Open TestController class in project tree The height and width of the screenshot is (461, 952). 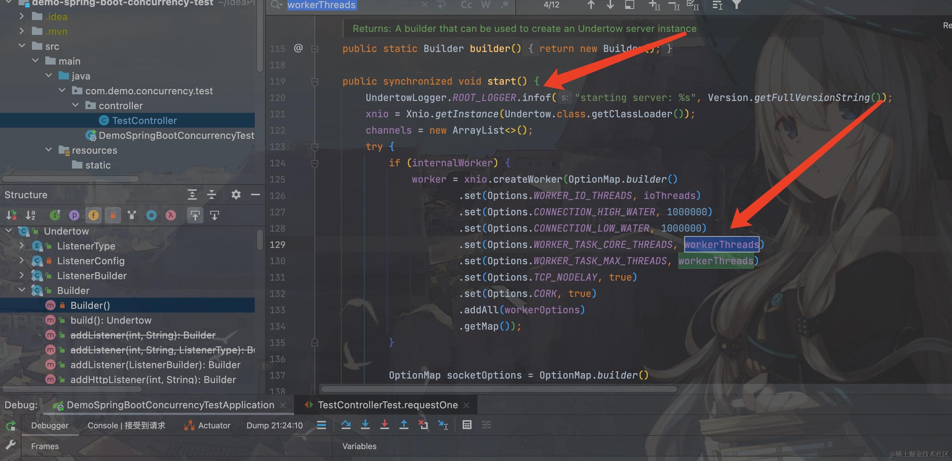pos(144,120)
